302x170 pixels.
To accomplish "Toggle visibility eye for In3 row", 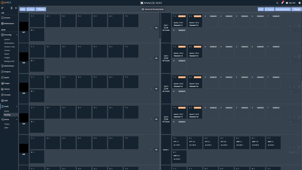I will tap(156, 89).
